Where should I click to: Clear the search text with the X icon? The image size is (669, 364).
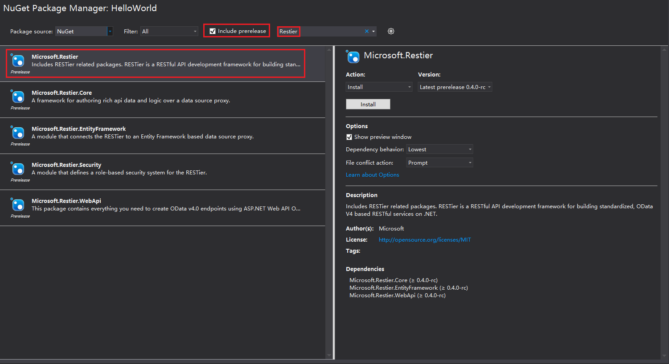tap(367, 31)
